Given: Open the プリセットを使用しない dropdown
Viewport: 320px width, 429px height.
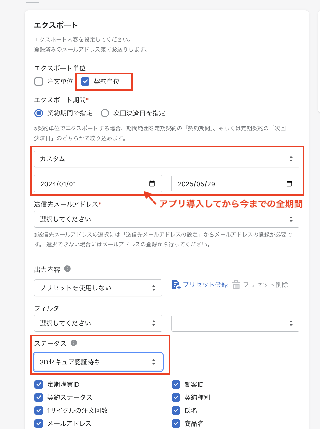Looking at the screenshot, I should [98, 288].
